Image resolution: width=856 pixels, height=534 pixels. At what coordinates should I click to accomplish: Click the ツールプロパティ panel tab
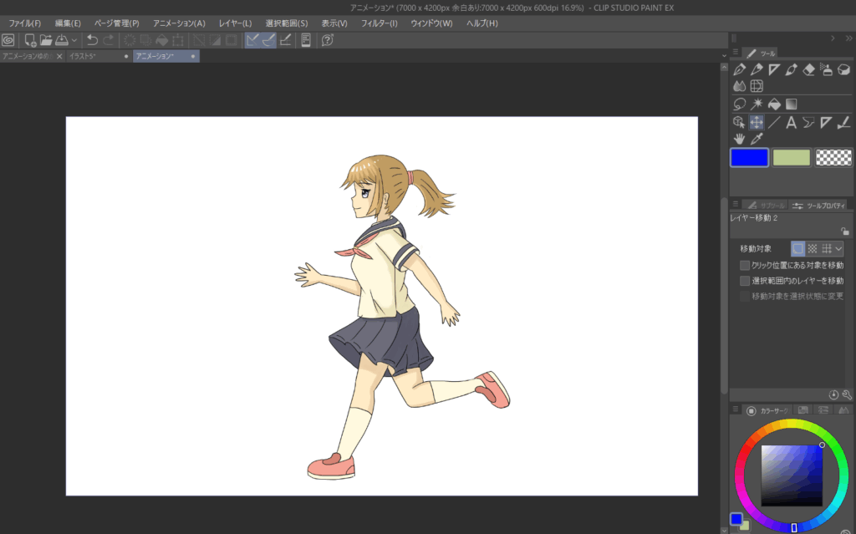pyautogui.click(x=818, y=205)
